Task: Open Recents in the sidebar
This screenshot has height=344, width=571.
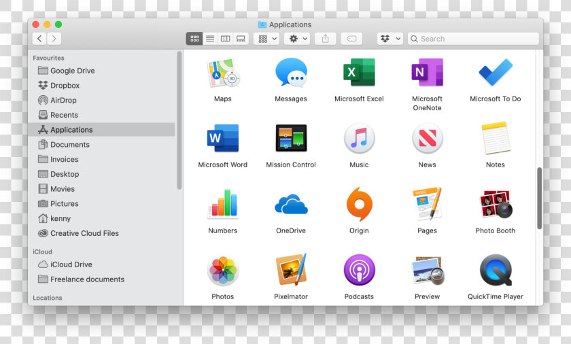Action: tap(102, 115)
